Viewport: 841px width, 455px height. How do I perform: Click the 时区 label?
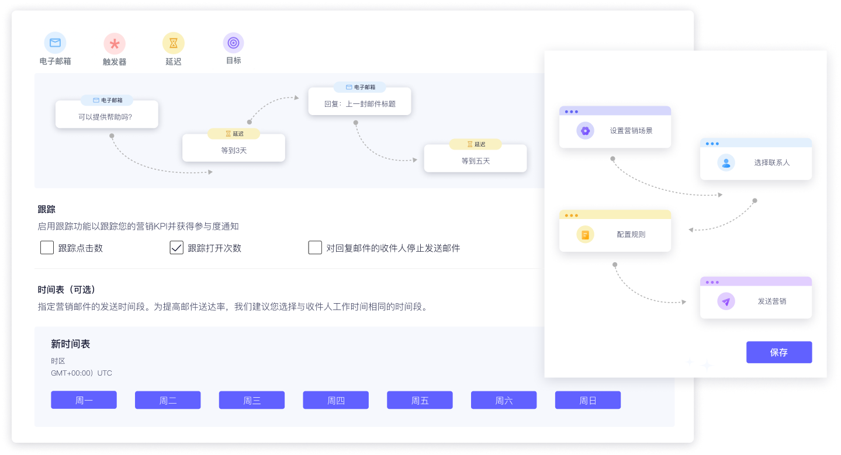[x=58, y=361]
